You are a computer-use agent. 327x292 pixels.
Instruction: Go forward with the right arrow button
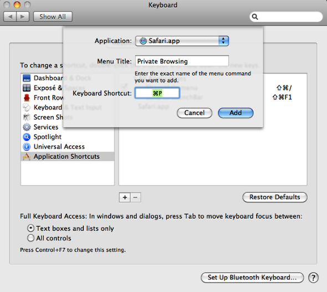(23, 17)
